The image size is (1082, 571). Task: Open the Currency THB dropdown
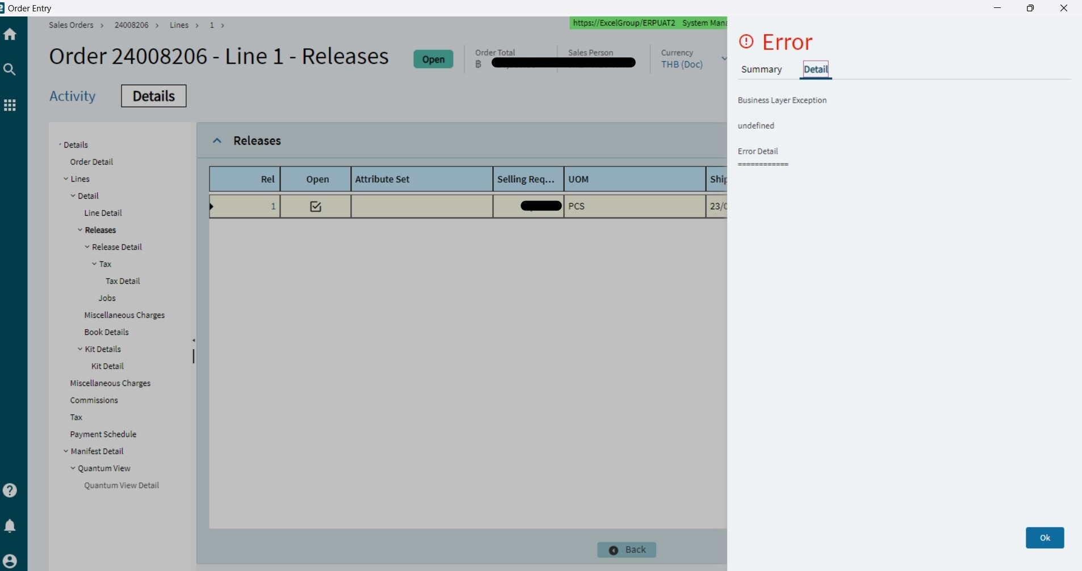[723, 58]
